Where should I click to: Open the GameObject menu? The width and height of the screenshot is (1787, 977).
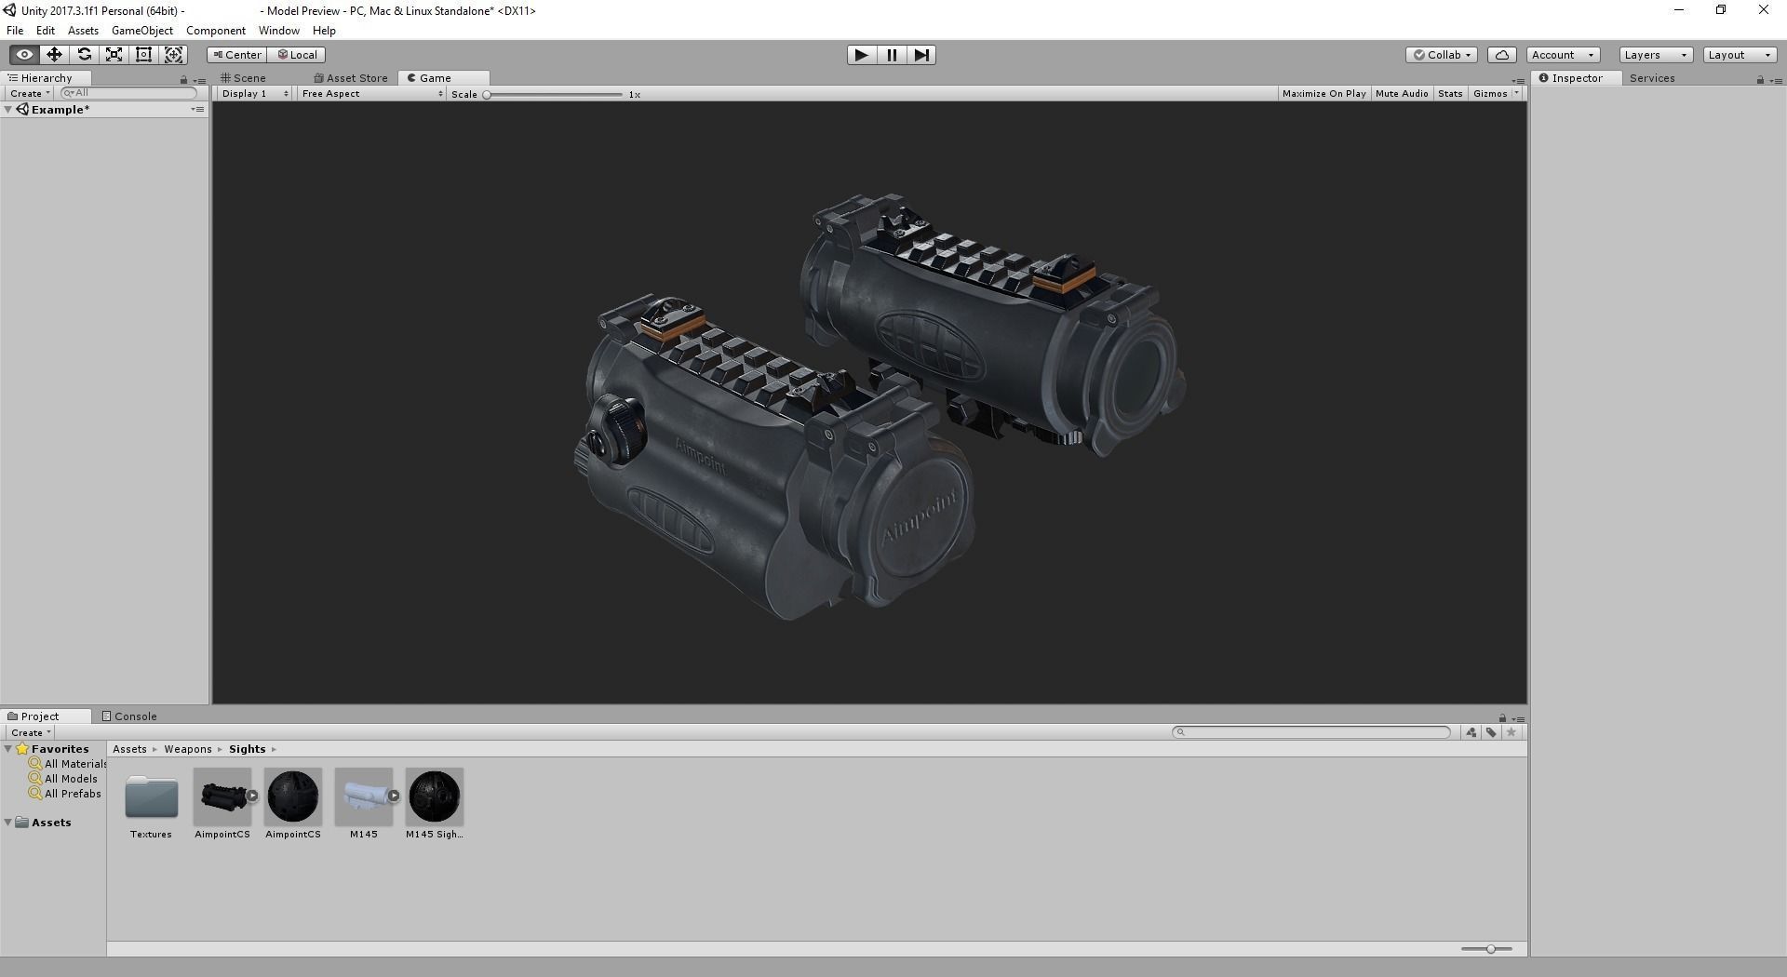[142, 31]
